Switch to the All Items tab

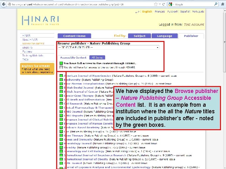click(x=97, y=58)
